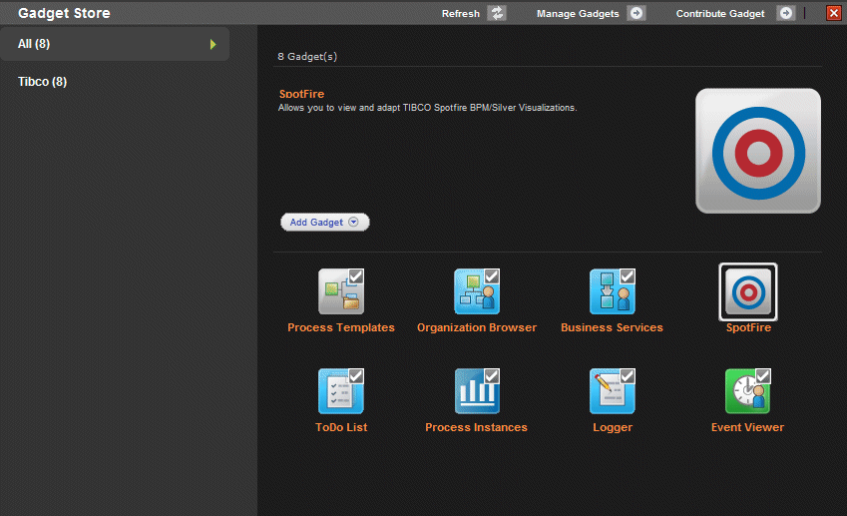Expand the All (8) category arrow

[x=212, y=44]
